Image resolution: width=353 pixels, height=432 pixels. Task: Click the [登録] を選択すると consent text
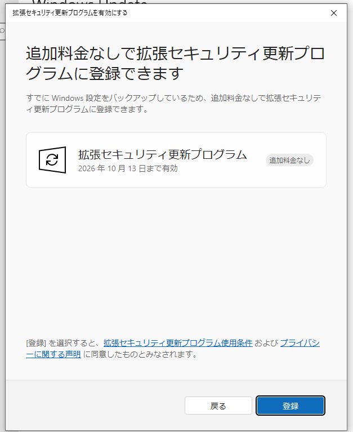click(62, 343)
